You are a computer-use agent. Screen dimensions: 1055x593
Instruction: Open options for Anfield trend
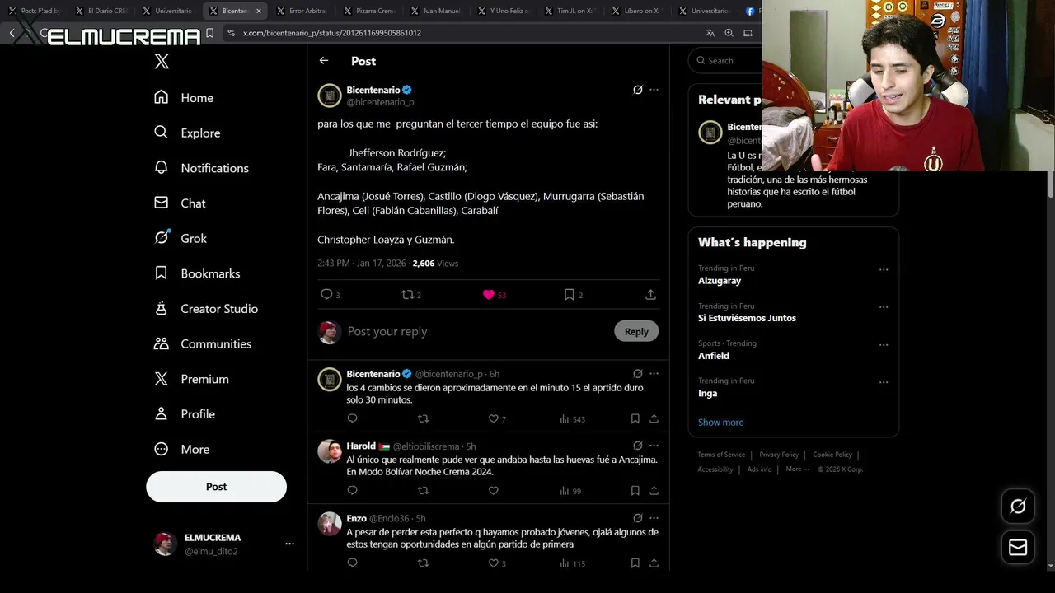884,345
